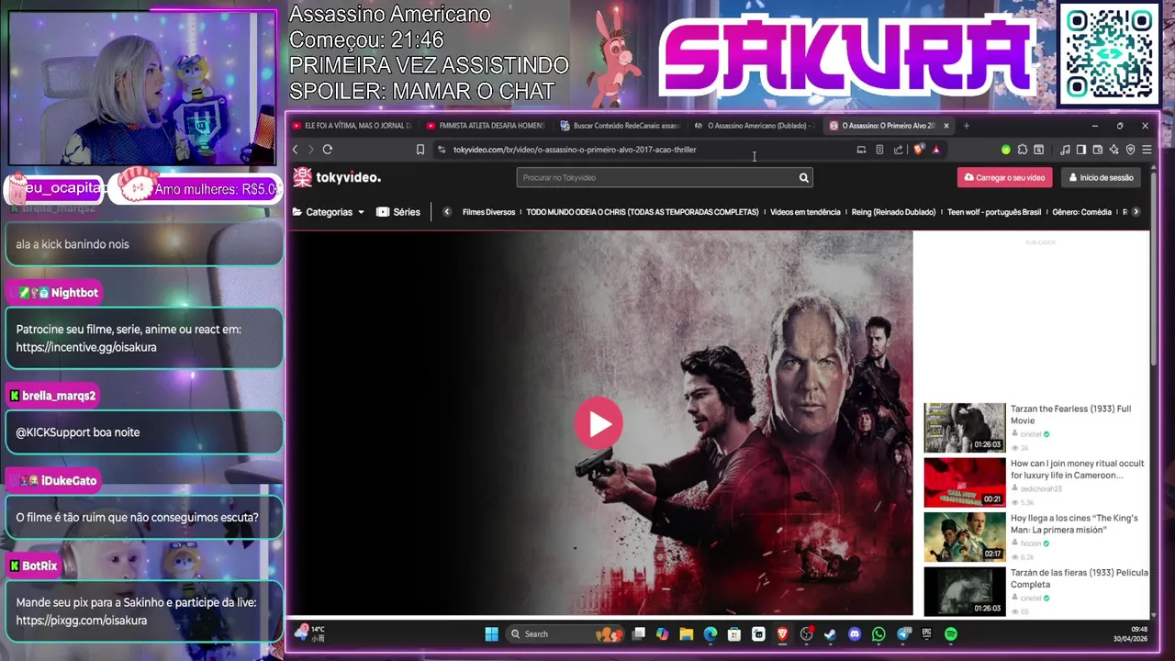1175x661 pixels.
Task: Expand the Categorias dropdown
Action: tap(329, 212)
